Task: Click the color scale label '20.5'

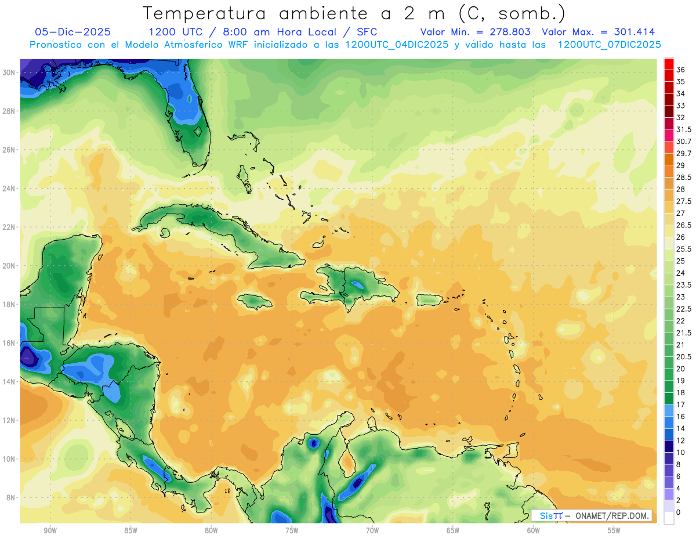Action: [684, 357]
